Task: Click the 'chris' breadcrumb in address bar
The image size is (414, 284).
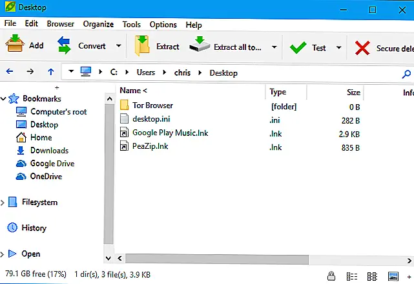Action: pos(183,72)
